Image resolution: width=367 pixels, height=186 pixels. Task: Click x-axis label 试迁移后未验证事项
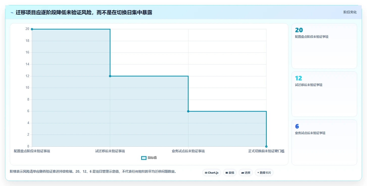tap(110, 151)
